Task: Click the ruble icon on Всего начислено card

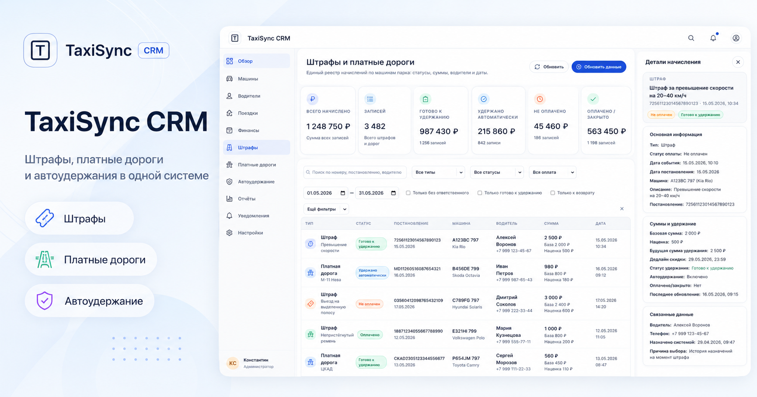Action: (312, 99)
